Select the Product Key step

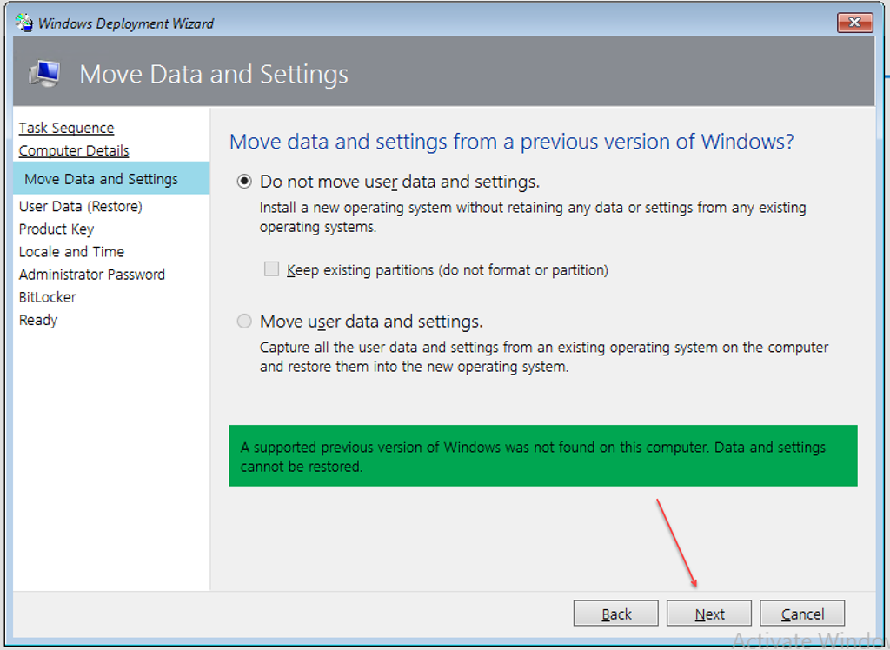(x=56, y=229)
